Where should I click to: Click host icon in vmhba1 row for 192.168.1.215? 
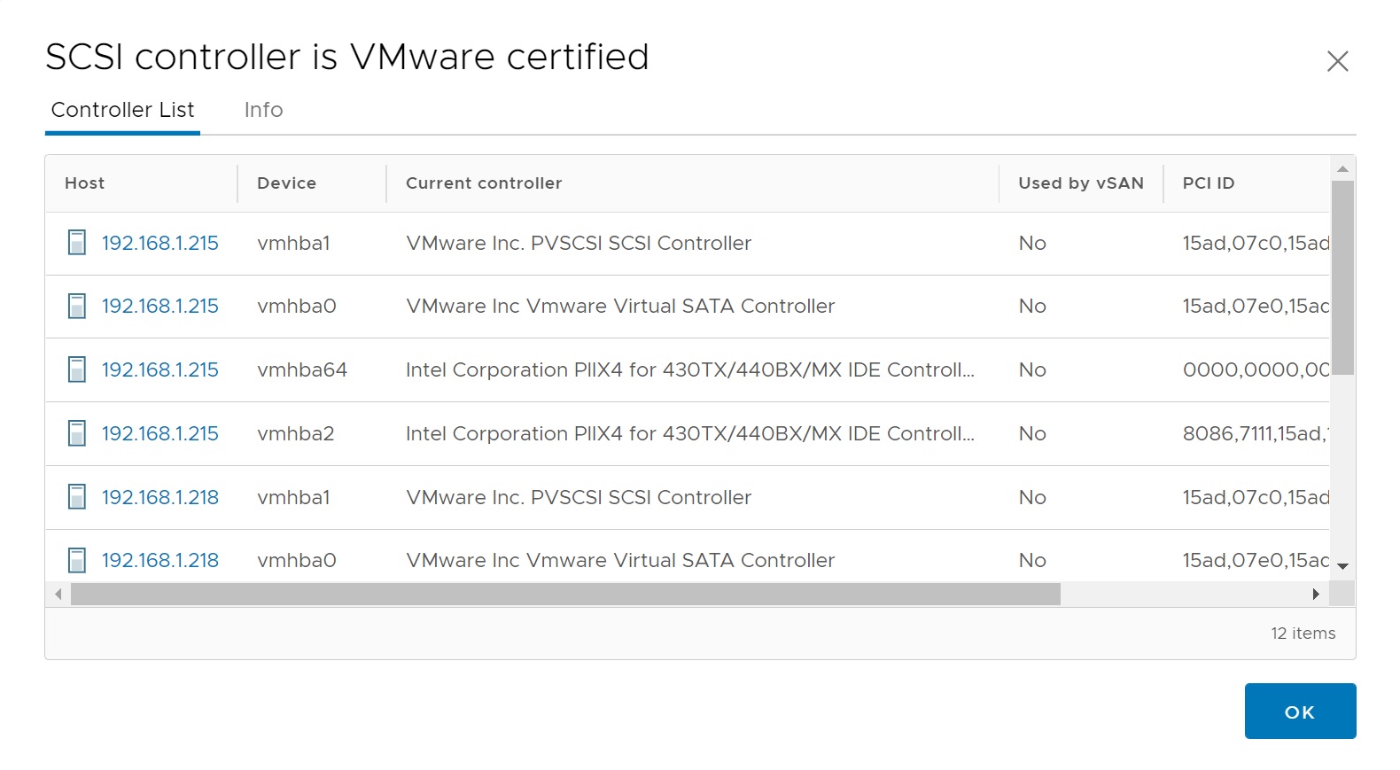(x=77, y=243)
